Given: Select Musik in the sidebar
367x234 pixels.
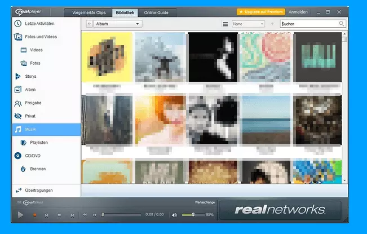Looking at the screenshot, I should (x=46, y=129).
